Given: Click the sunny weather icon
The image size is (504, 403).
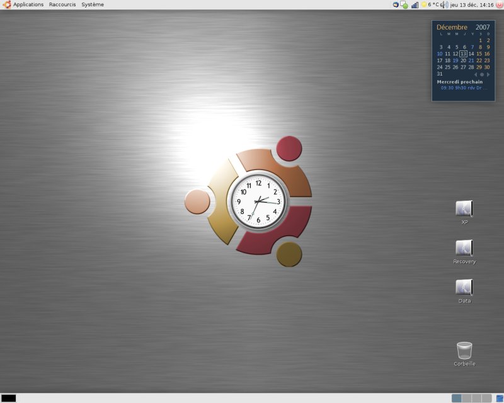Looking at the screenshot, I should (x=424, y=4).
